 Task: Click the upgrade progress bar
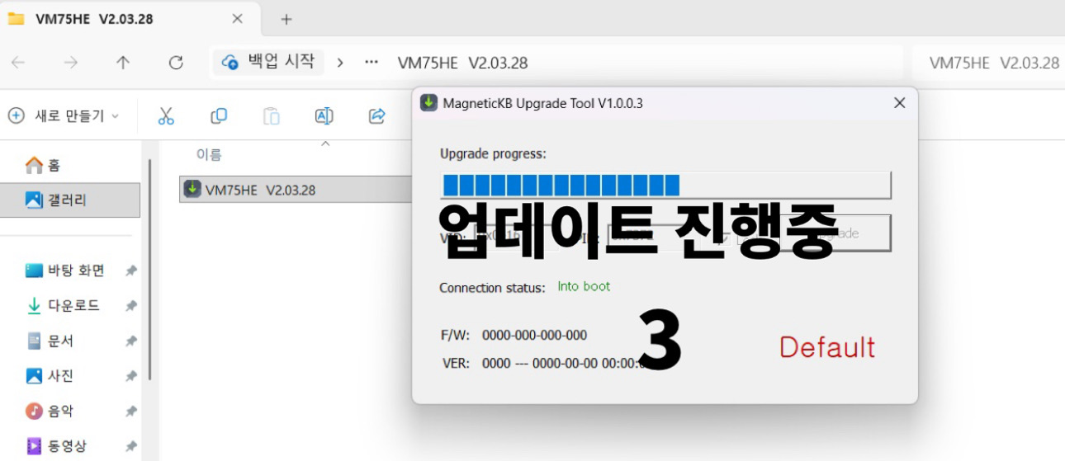665,186
